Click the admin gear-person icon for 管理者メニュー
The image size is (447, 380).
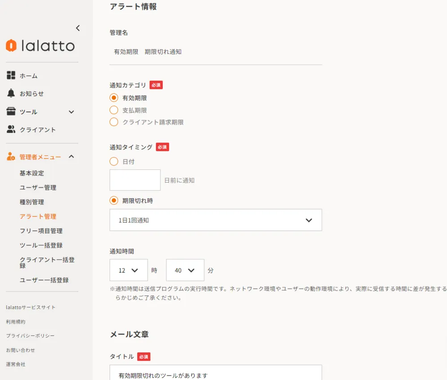tap(11, 156)
